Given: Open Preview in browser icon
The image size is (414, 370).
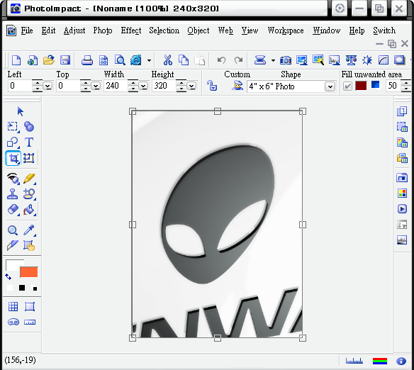Looking at the screenshot, I should (136, 60).
